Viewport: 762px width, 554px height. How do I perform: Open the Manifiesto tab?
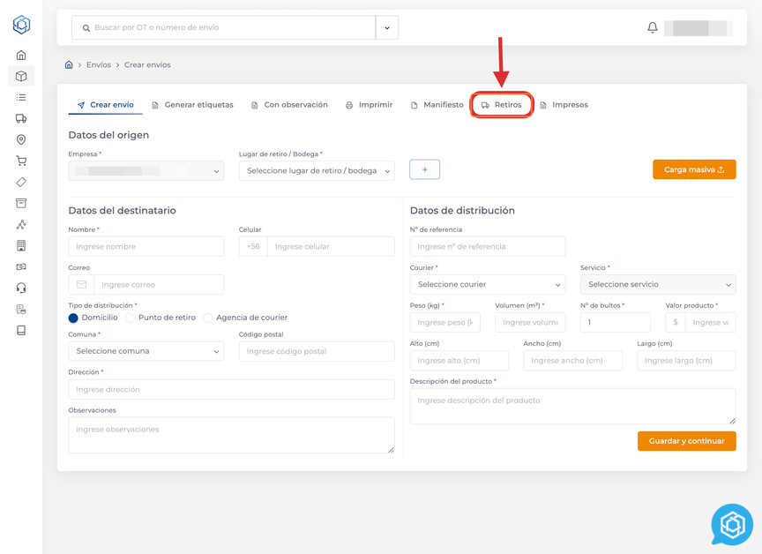click(437, 105)
